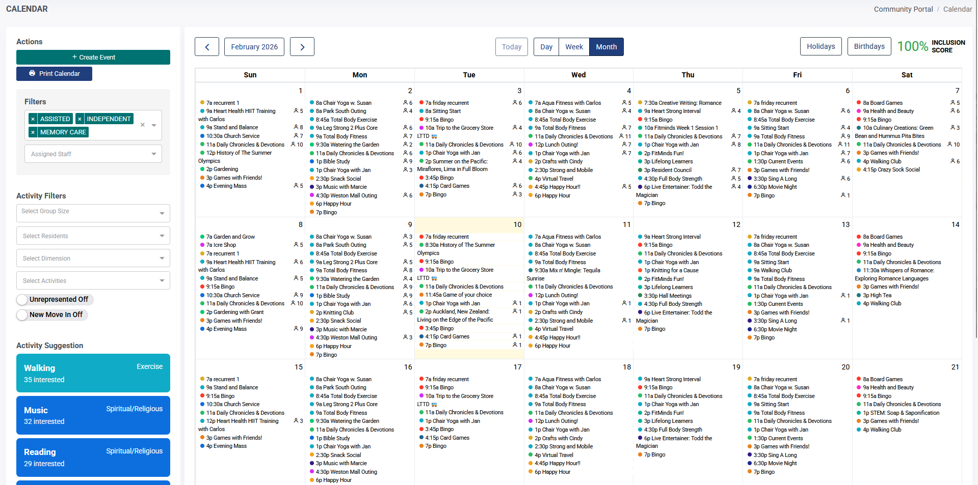Toggle the New Move In switch
978x485 pixels.
[x=22, y=315]
